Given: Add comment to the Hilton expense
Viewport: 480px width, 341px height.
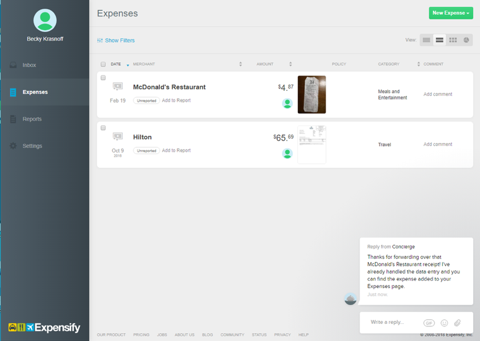Looking at the screenshot, I should pyautogui.click(x=438, y=144).
